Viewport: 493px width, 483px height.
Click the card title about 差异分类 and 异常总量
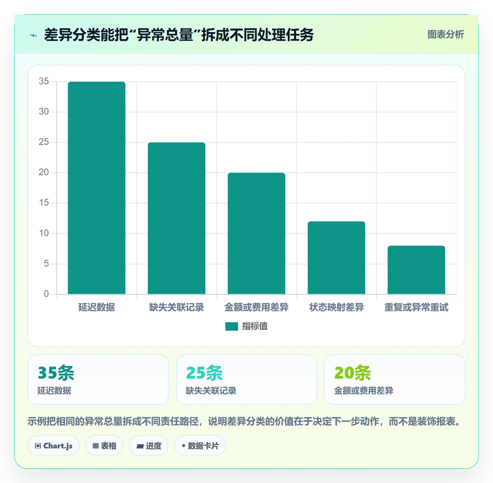179,35
